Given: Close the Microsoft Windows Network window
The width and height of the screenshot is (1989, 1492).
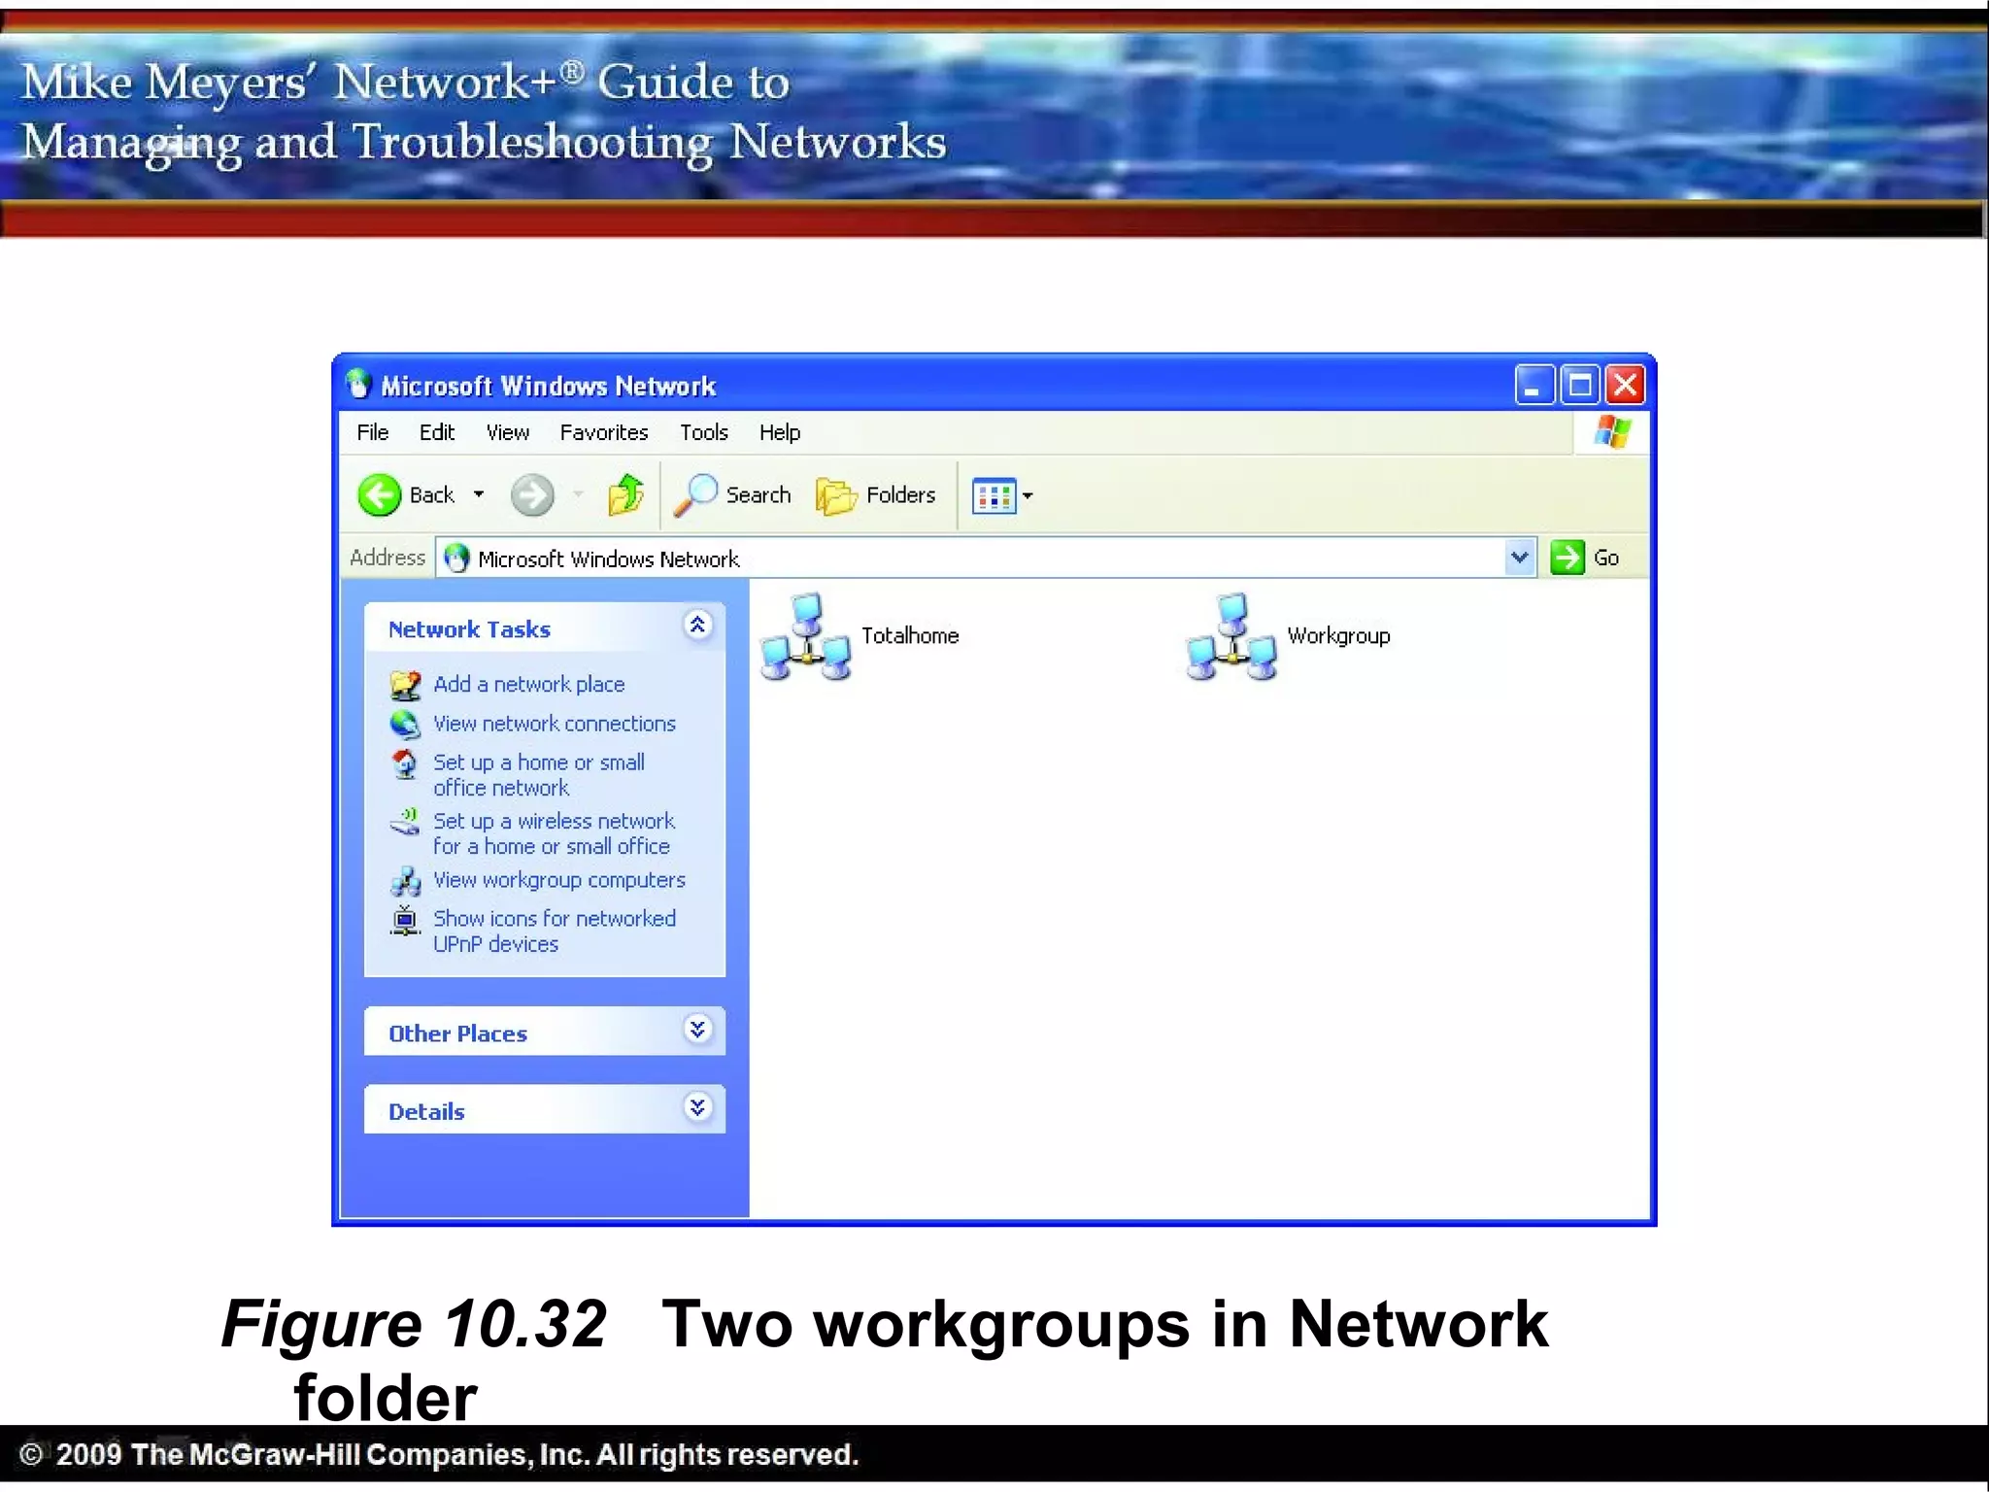Looking at the screenshot, I should coord(1625,386).
